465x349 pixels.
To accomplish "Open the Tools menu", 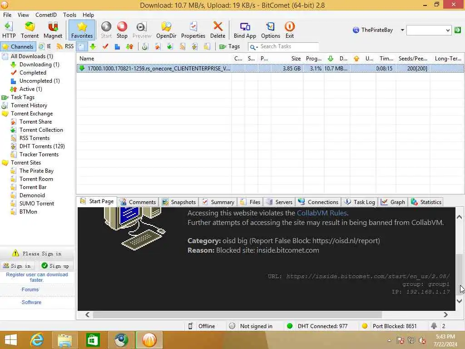I will (69, 15).
